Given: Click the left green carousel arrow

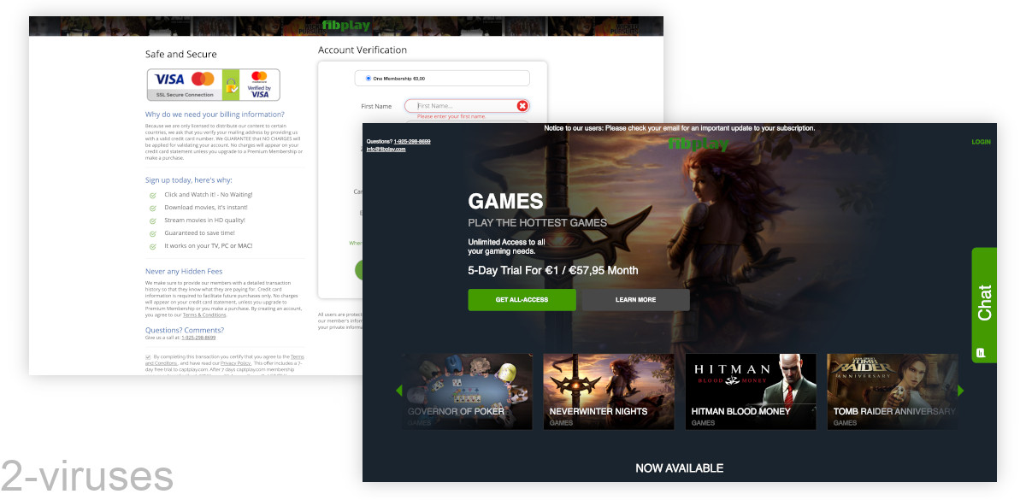Looking at the screenshot, I should [x=398, y=391].
